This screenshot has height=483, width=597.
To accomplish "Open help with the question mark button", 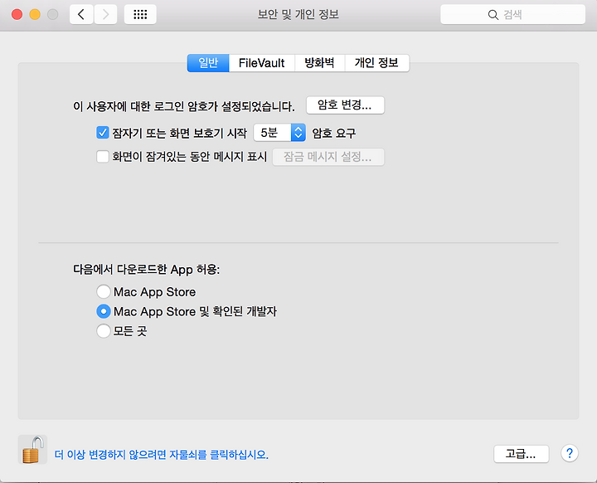I will [569, 453].
